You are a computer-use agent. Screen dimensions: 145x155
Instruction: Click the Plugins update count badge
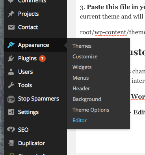point(42,58)
